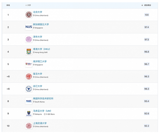Click the Tsinghua University purple emblem

pos(29,39)
